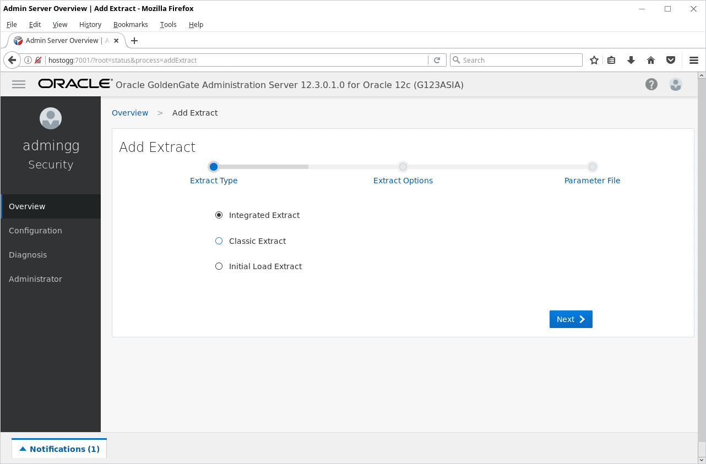Open the History menu

[x=90, y=24]
